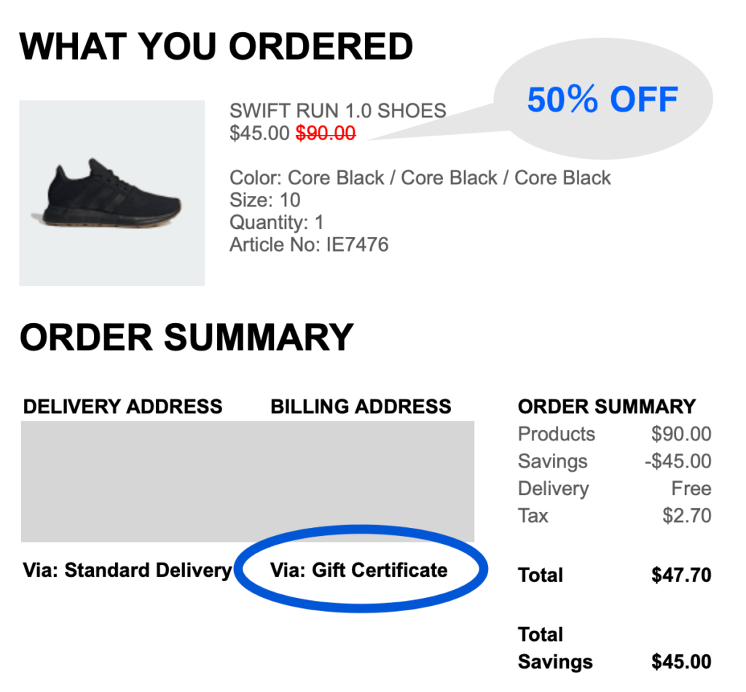Click the Size: 10 text
Screen dimensions: 746x692
(x=264, y=200)
